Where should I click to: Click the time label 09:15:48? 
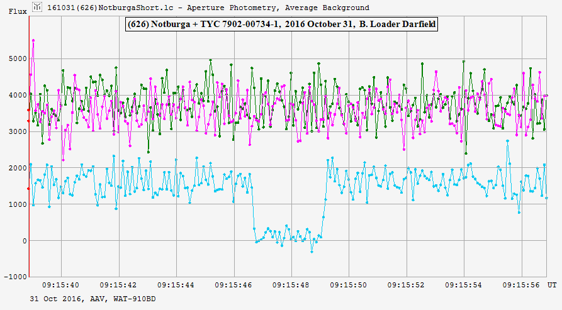point(291,285)
